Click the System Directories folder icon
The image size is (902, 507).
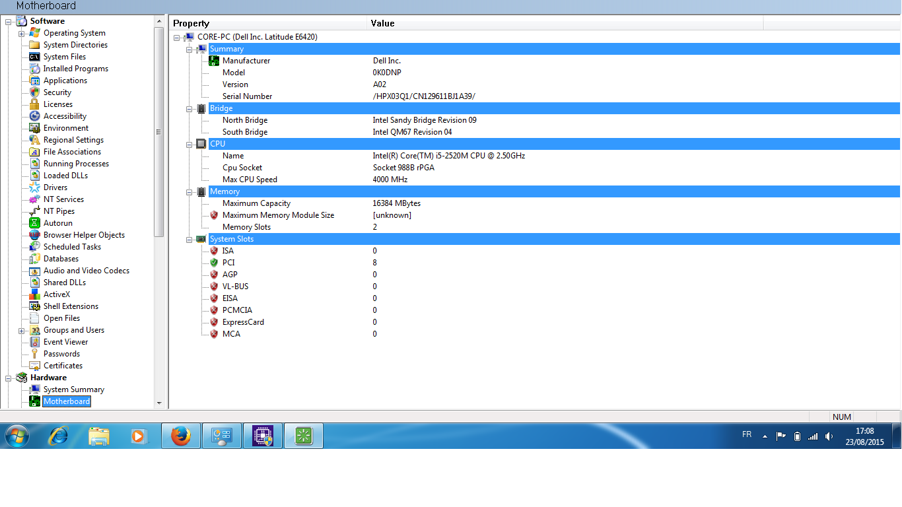tap(34, 45)
